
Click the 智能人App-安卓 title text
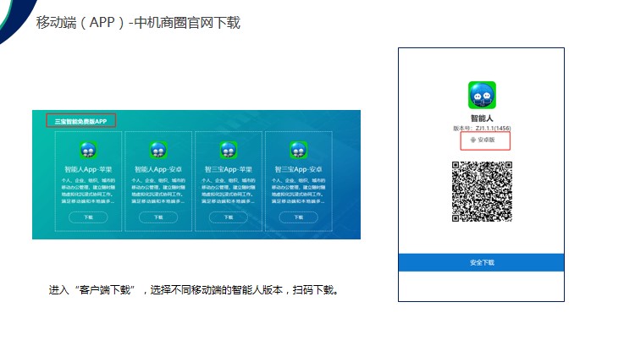coord(158,169)
